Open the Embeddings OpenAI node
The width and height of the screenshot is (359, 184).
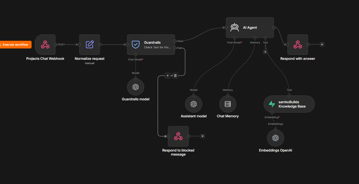click(276, 138)
